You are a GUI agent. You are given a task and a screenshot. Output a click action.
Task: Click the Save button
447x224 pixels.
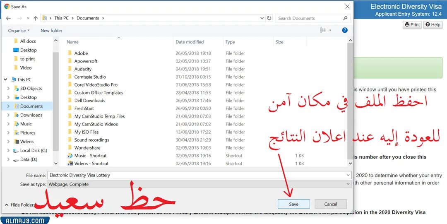(293, 204)
